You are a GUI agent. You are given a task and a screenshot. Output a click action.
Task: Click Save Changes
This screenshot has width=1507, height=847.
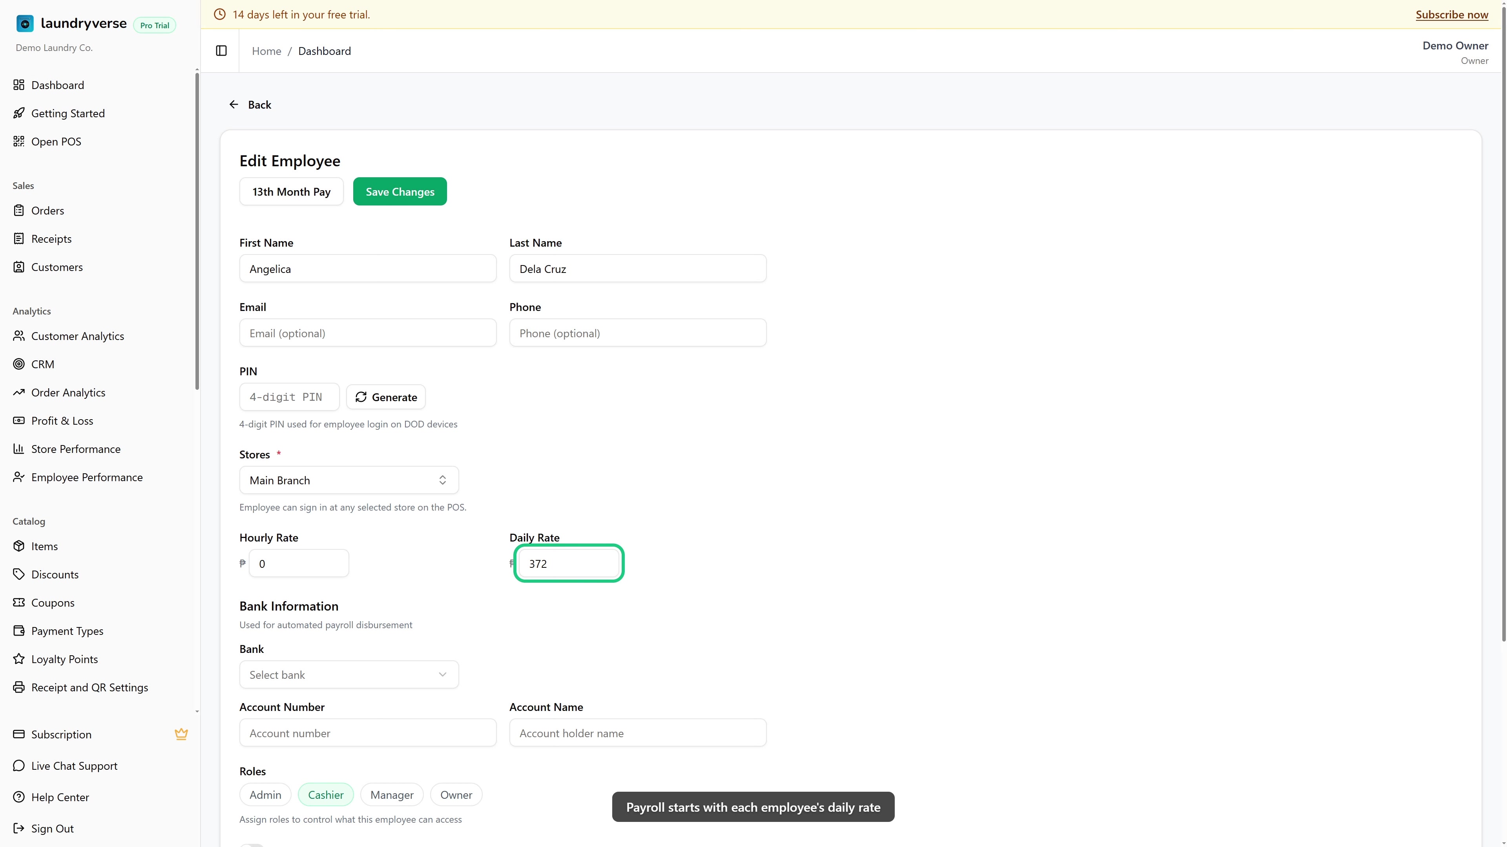coord(400,191)
